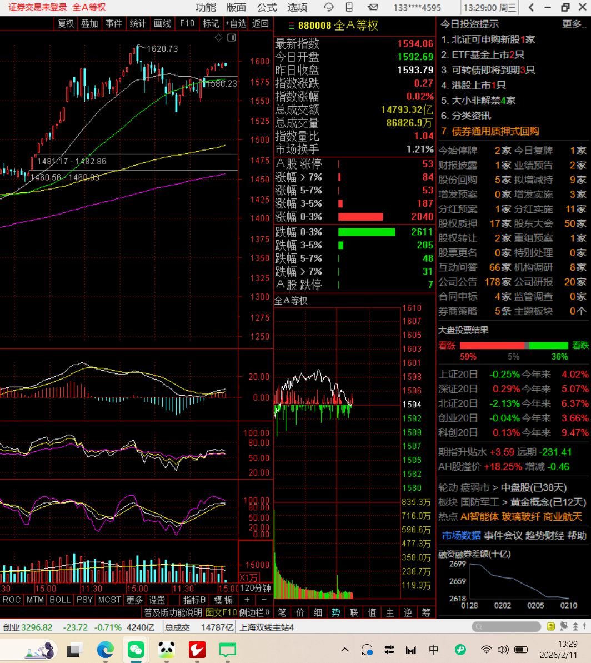Toggle the 侧边栏 sidebar display
591x663 pixels.
[x=254, y=612]
